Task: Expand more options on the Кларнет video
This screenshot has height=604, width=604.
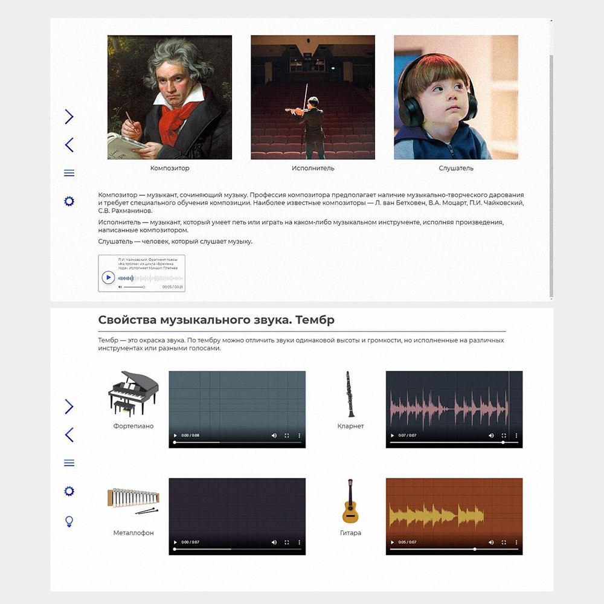Action: [x=516, y=435]
